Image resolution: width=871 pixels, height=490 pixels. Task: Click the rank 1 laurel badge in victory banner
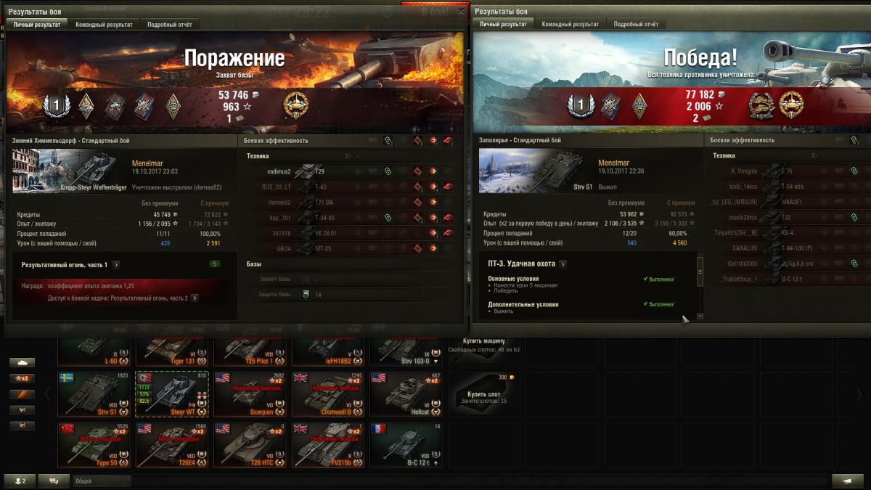pyautogui.click(x=580, y=105)
